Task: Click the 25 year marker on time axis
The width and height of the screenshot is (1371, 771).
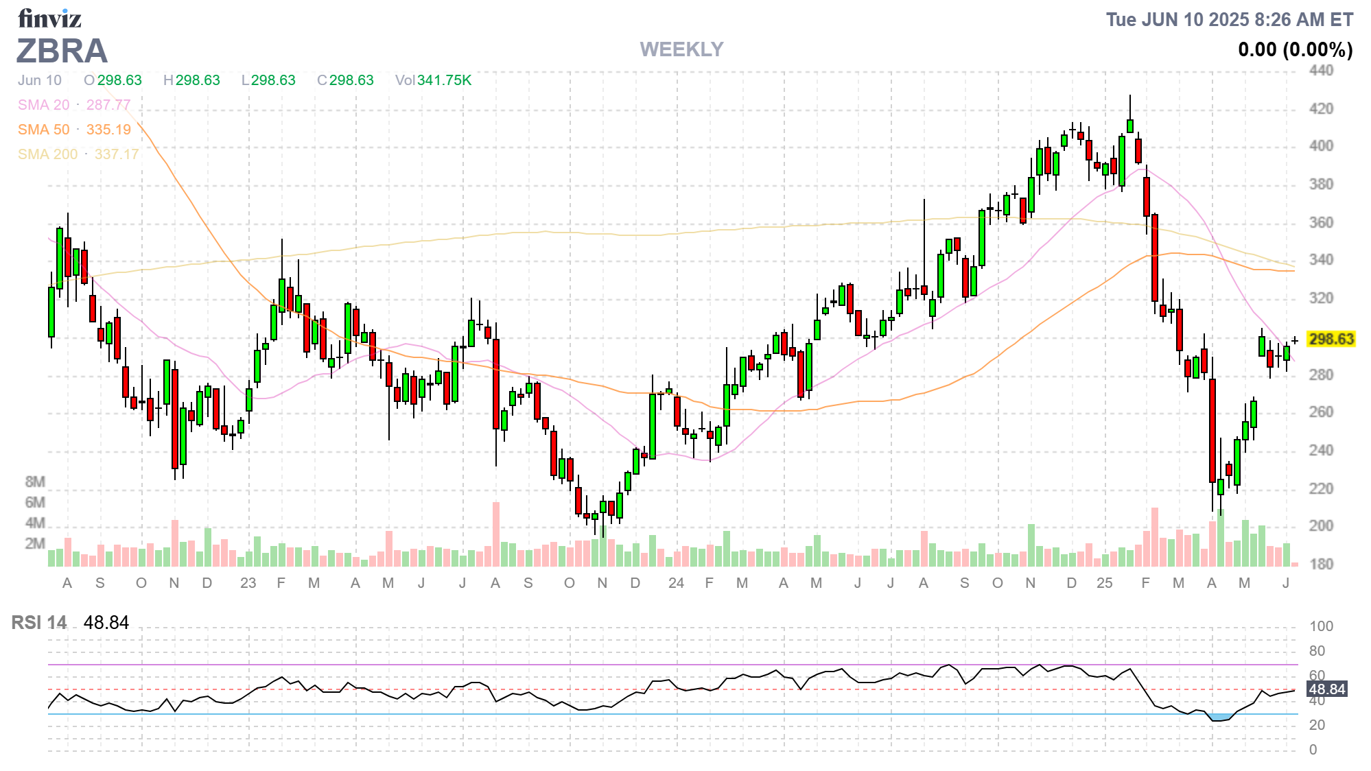Action: tap(1104, 583)
